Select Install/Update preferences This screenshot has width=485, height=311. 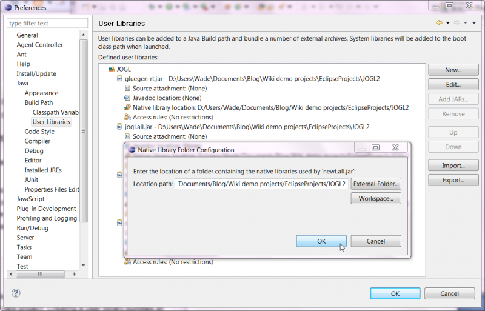(x=36, y=73)
